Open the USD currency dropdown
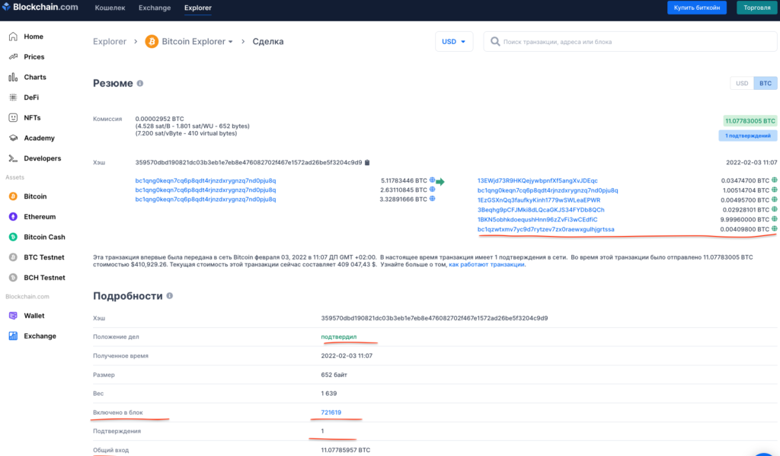Image resolution: width=780 pixels, height=456 pixels. [454, 42]
